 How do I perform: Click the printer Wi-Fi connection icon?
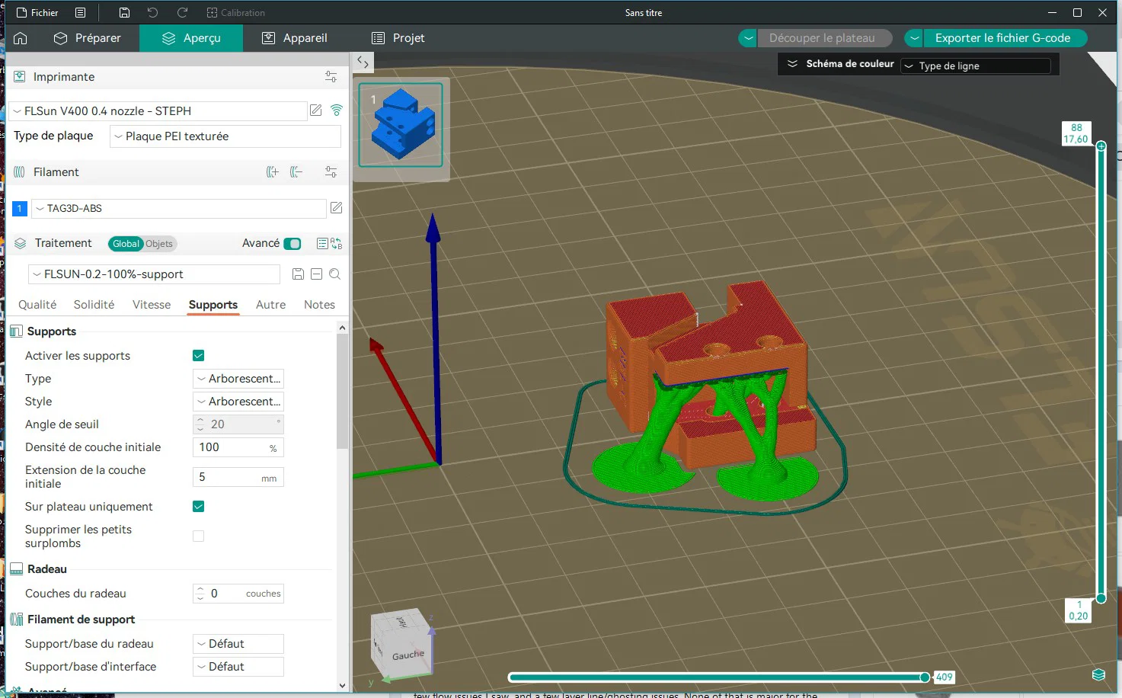[336, 111]
